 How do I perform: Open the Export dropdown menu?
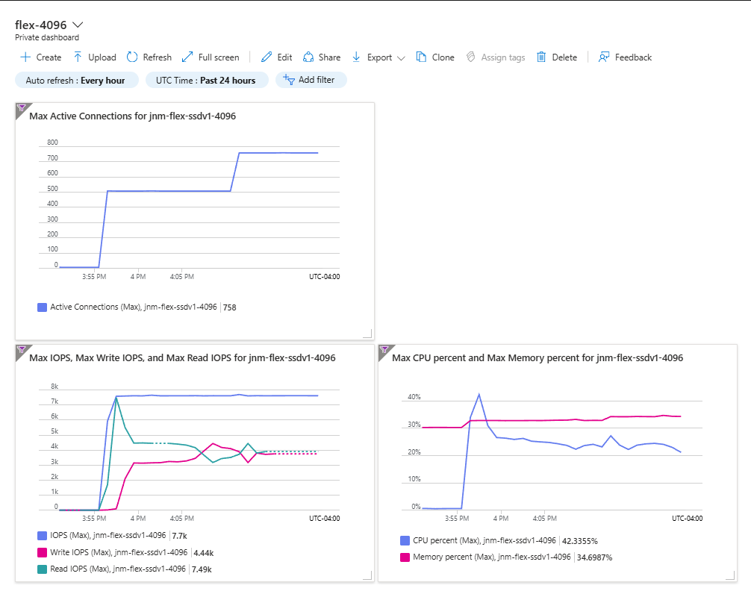point(378,57)
